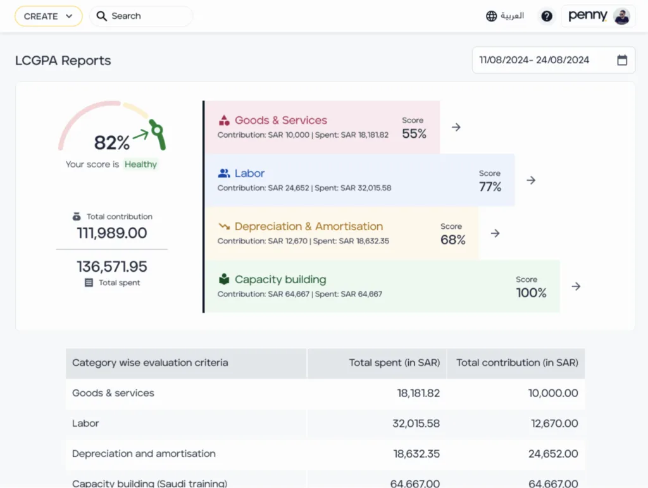Click the Goods & Services shapes icon
The width and height of the screenshot is (648, 488).
[x=224, y=120]
